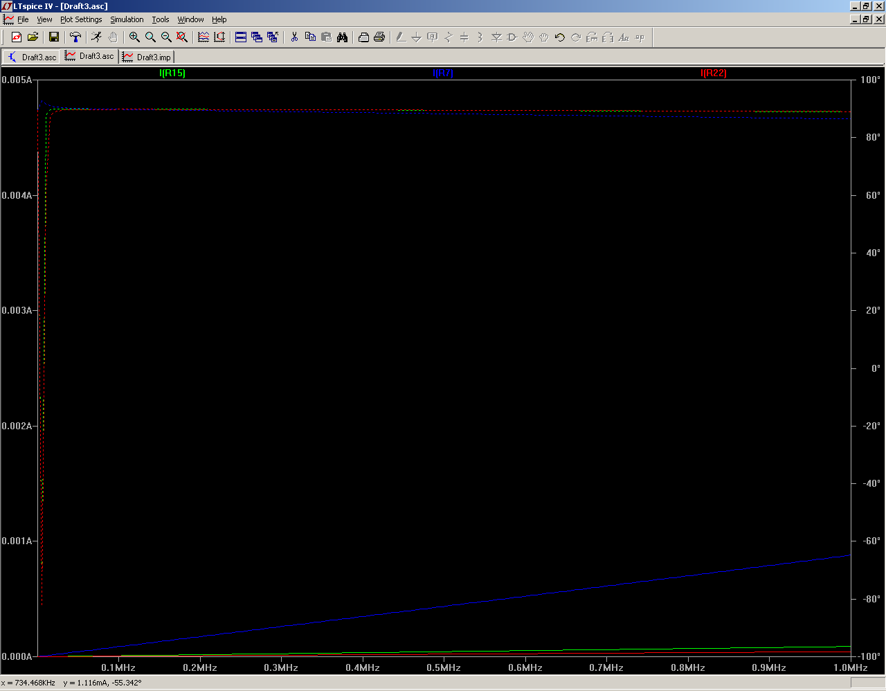
Task: Click the Halt hand icon
Action: click(113, 37)
